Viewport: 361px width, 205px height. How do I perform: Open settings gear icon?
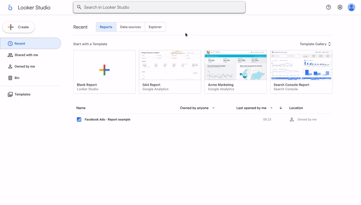[340, 7]
